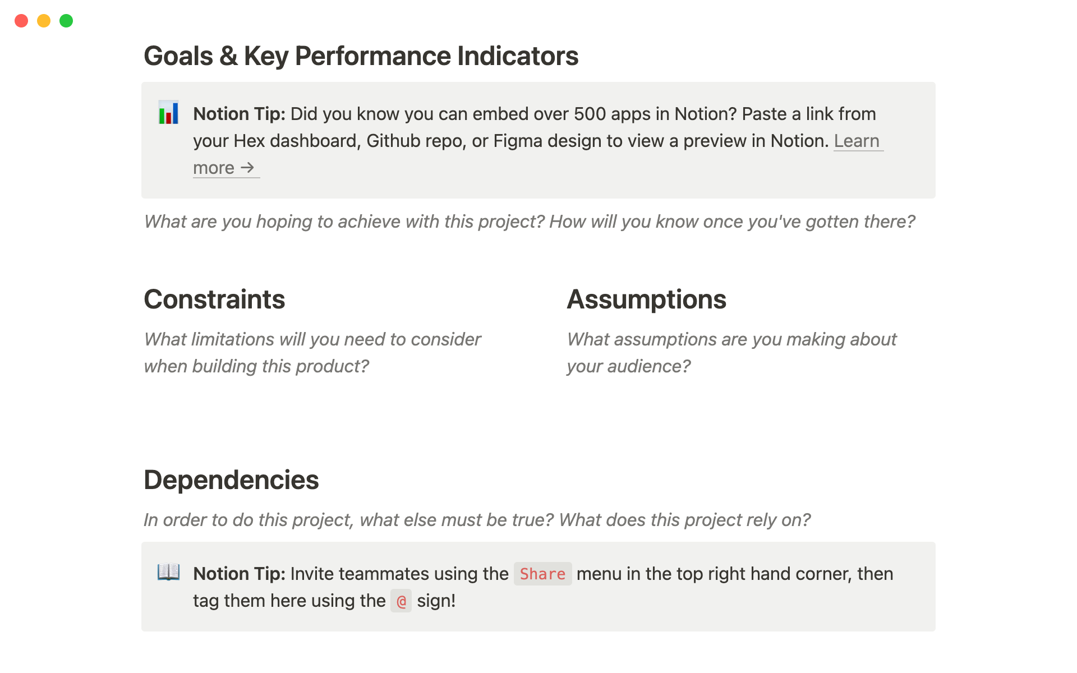The width and height of the screenshot is (1077, 673).
Task: Click the 'What are you hoping to achieve' placeholder
Action: pyautogui.click(x=529, y=222)
